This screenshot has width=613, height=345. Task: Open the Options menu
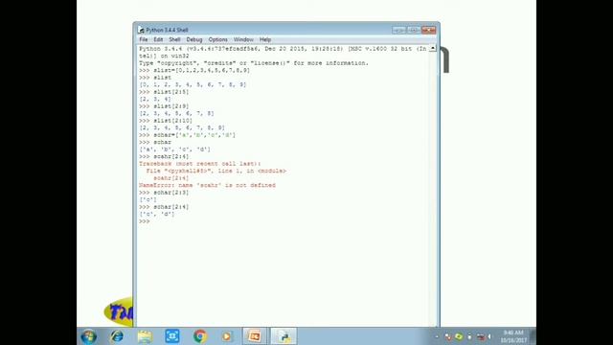[x=217, y=39]
